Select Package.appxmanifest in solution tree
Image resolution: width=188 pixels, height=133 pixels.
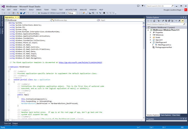click(x=164, y=47)
